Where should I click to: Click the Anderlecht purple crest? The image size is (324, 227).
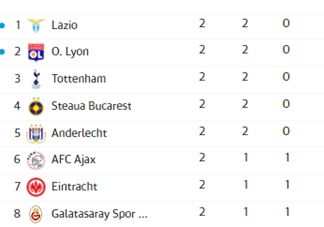point(36,133)
